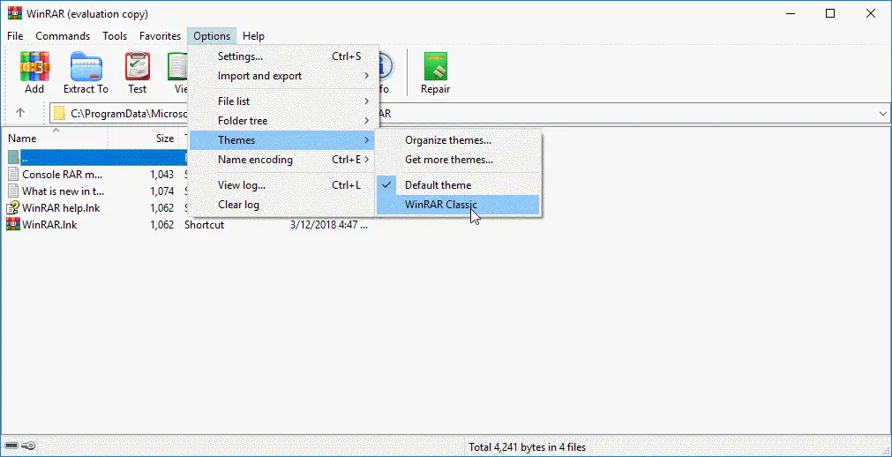Select the 'Console RAR m...' file name

[x=63, y=174]
